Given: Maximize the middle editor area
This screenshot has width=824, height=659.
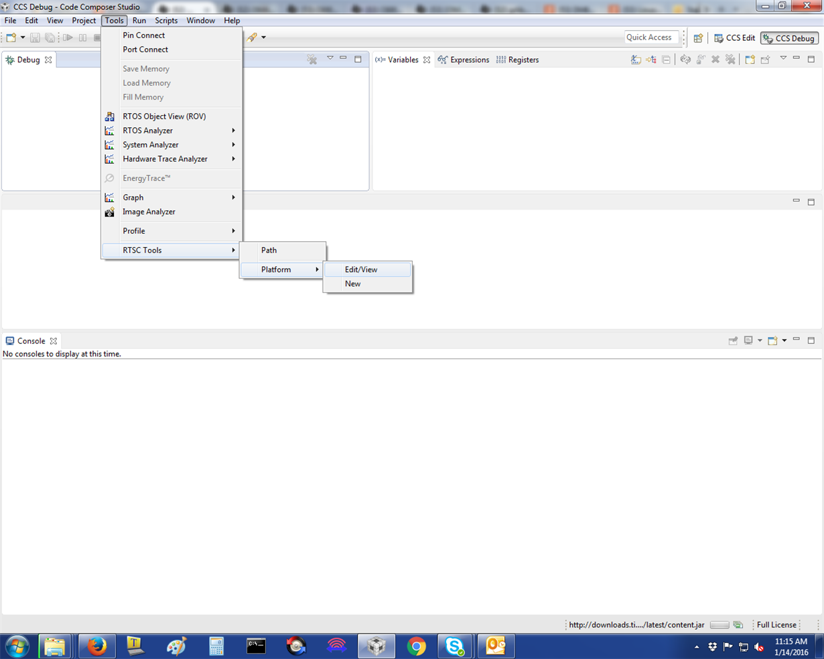Looking at the screenshot, I should pyautogui.click(x=811, y=201).
